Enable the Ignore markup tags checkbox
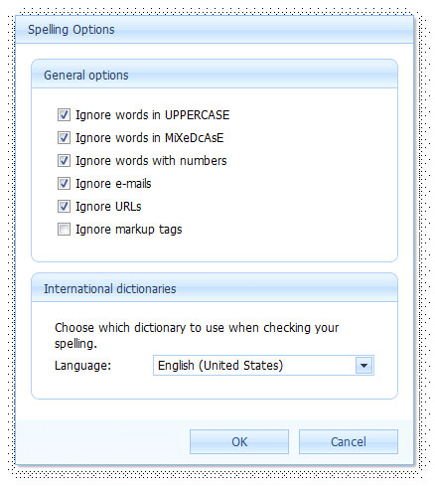The height and width of the screenshot is (486, 435). 64,230
